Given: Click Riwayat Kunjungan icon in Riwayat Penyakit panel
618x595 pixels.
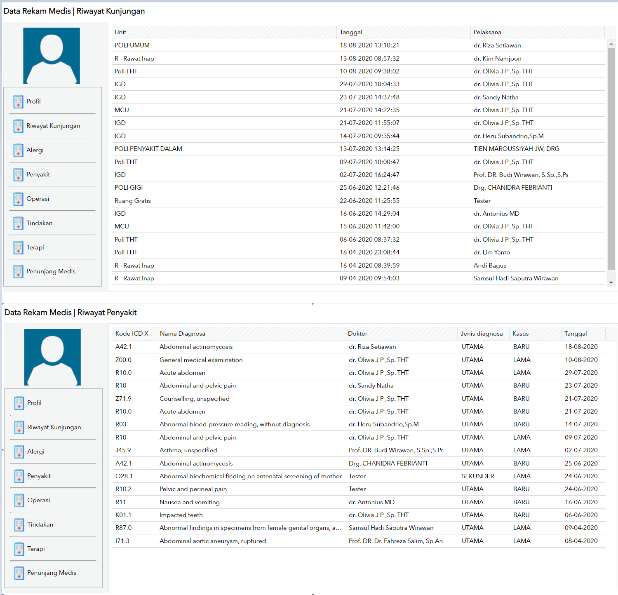Looking at the screenshot, I should click(19, 427).
